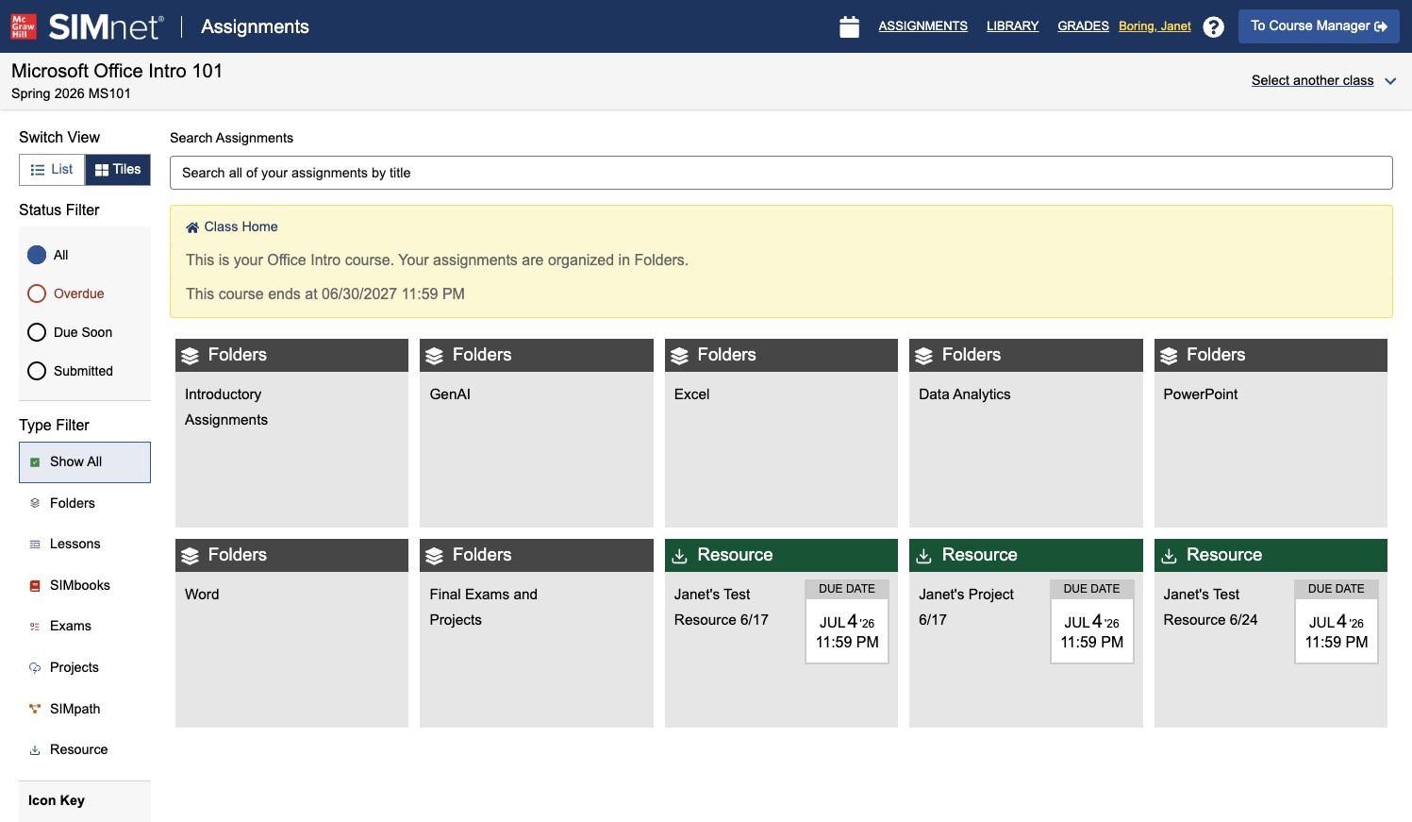Open the LIBRARY nav item

tap(1012, 26)
